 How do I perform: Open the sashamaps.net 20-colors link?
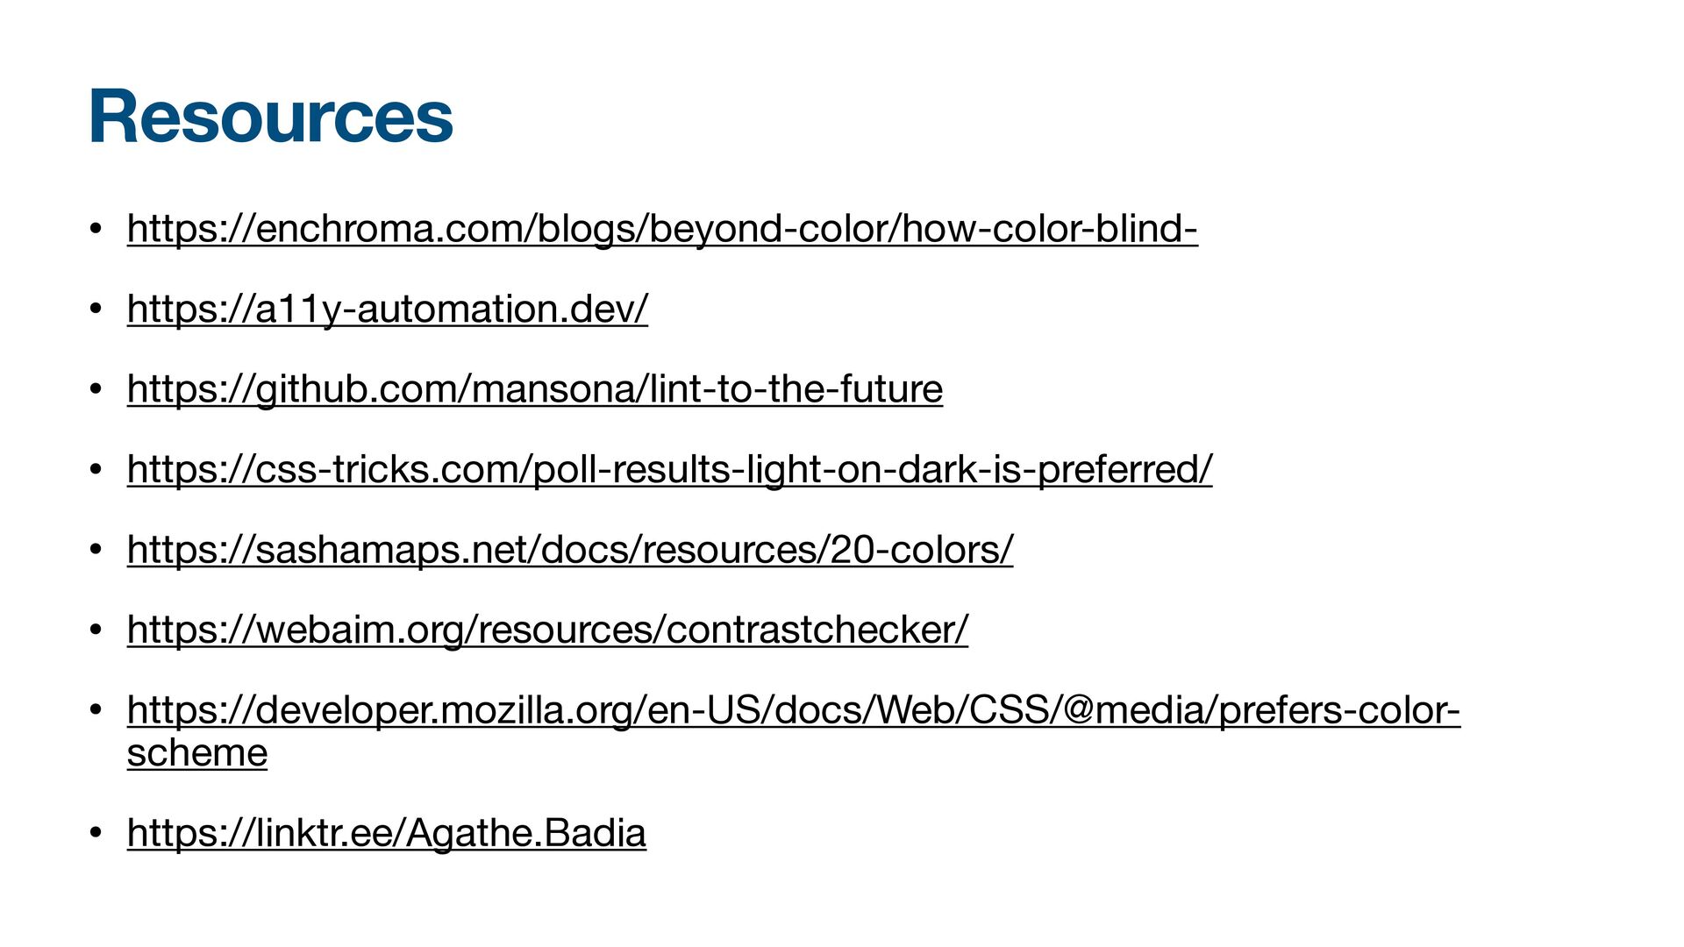(570, 550)
